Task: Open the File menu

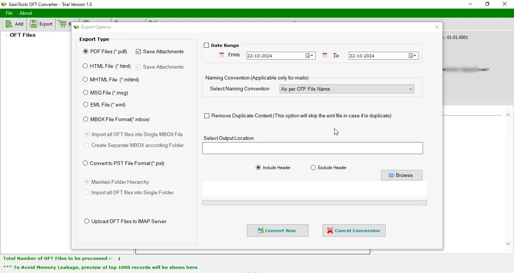Action: pos(9,13)
